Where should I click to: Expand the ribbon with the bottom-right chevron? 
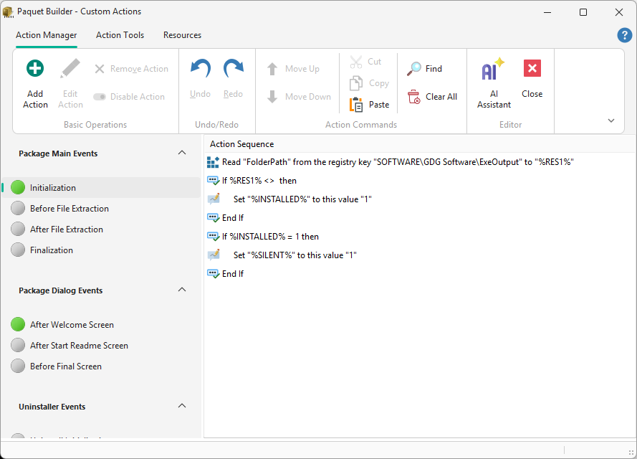pyautogui.click(x=610, y=120)
